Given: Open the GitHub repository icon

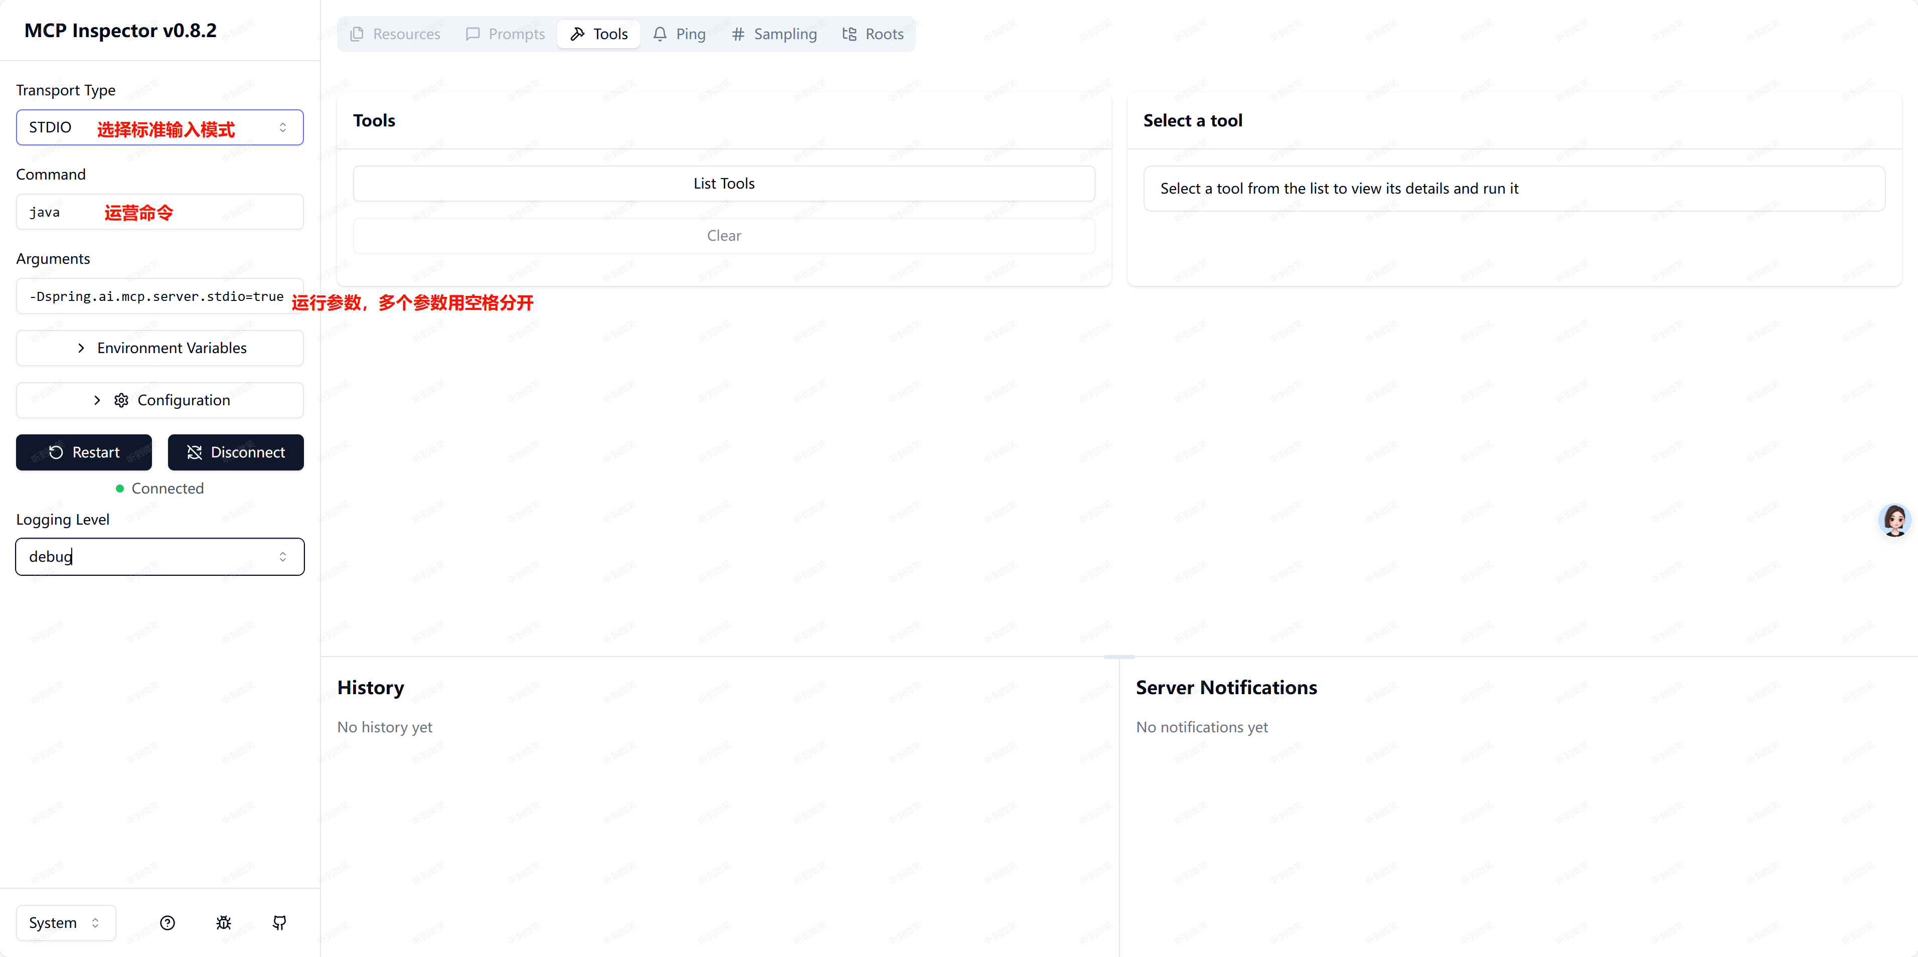Looking at the screenshot, I should (x=279, y=923).
